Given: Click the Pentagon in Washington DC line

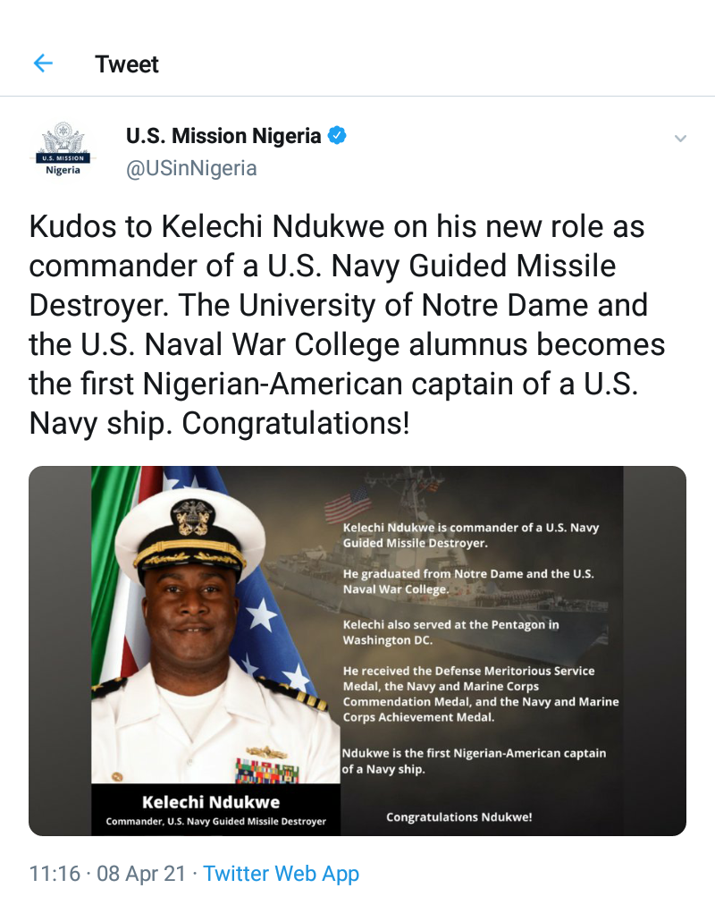Looking at the screenshot, I should 450,632.
